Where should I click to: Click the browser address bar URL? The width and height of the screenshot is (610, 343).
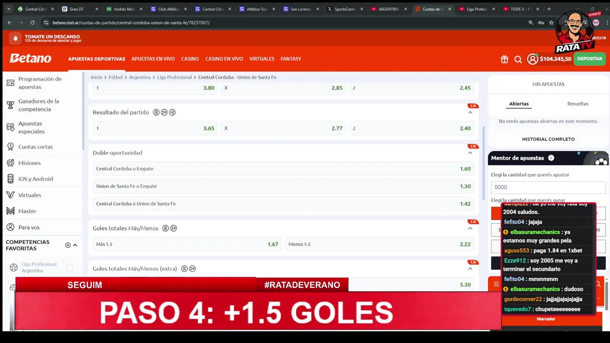[x=131, y=22]
